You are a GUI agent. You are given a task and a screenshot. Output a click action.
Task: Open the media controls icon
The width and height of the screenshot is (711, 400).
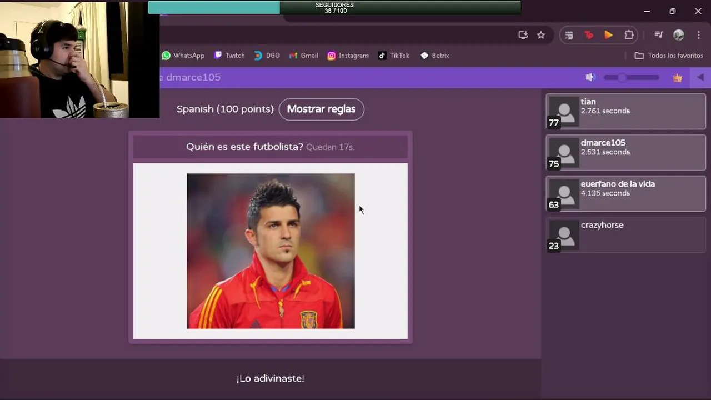pos(659,35)
